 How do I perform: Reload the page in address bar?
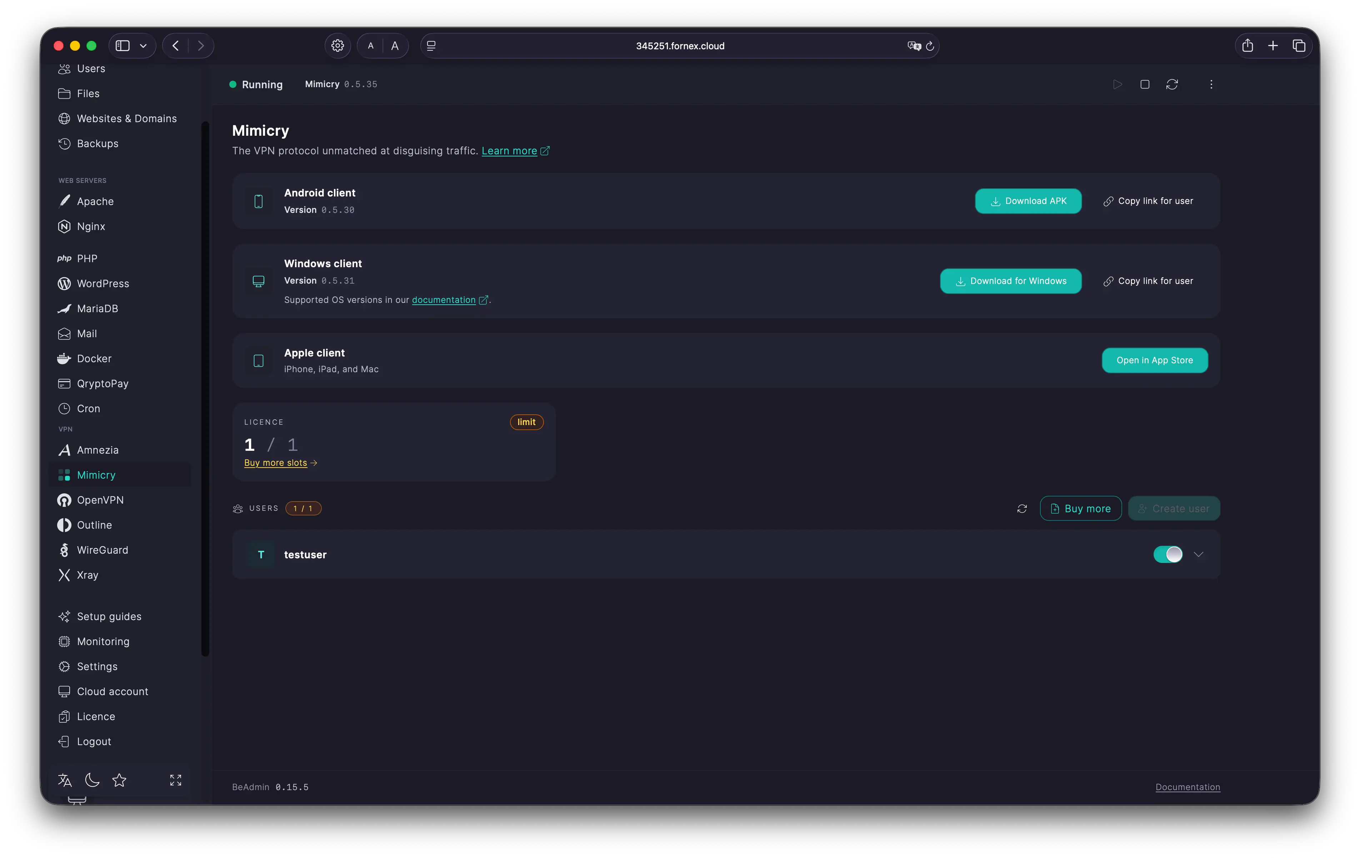coord(930,46)
